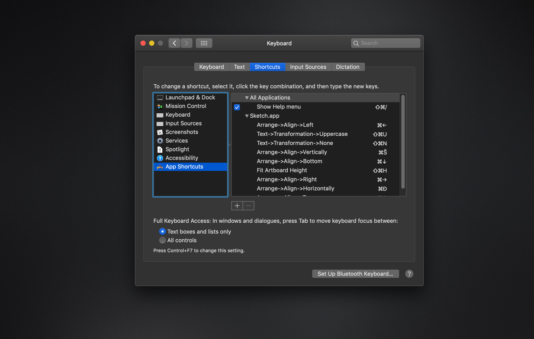Image resolution: width=534 pixels, height=339 pixels.
Task: Select the All controls radio button
Action: [x=162, y=240]
